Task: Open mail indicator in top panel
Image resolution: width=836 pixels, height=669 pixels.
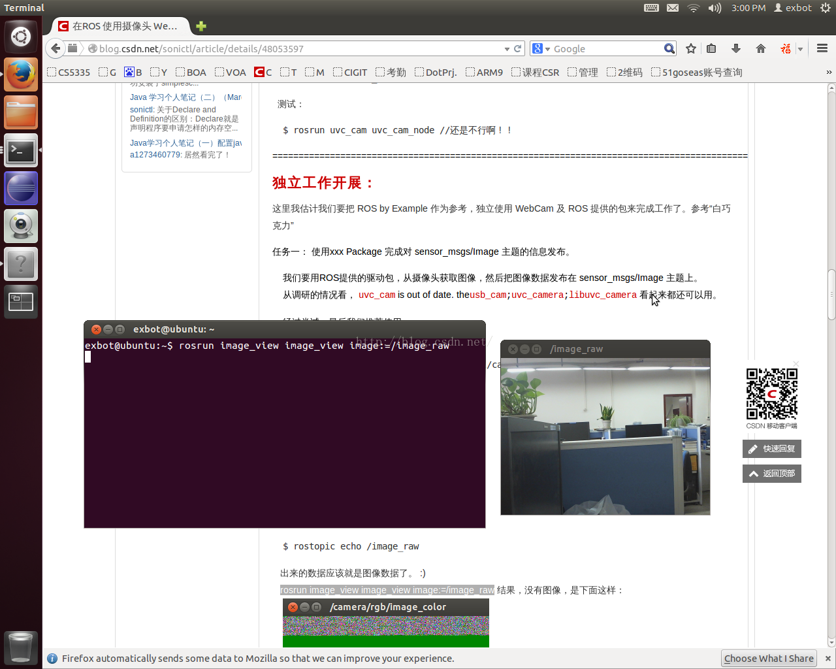Action: (673, 8)
